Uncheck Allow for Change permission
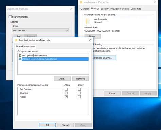Viewport: 161px width, 130px height. (x=66, y=93)
